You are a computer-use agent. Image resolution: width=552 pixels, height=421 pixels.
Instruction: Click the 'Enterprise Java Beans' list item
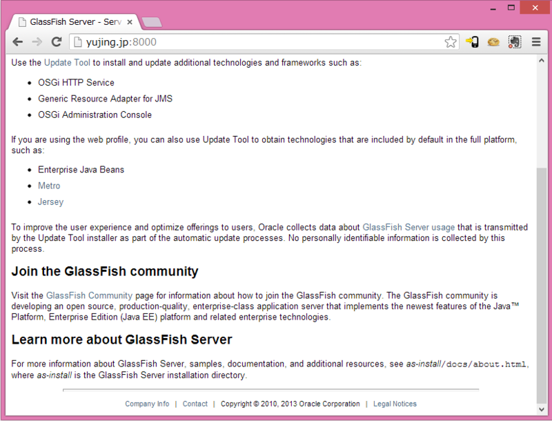click(x=81, y=170)
